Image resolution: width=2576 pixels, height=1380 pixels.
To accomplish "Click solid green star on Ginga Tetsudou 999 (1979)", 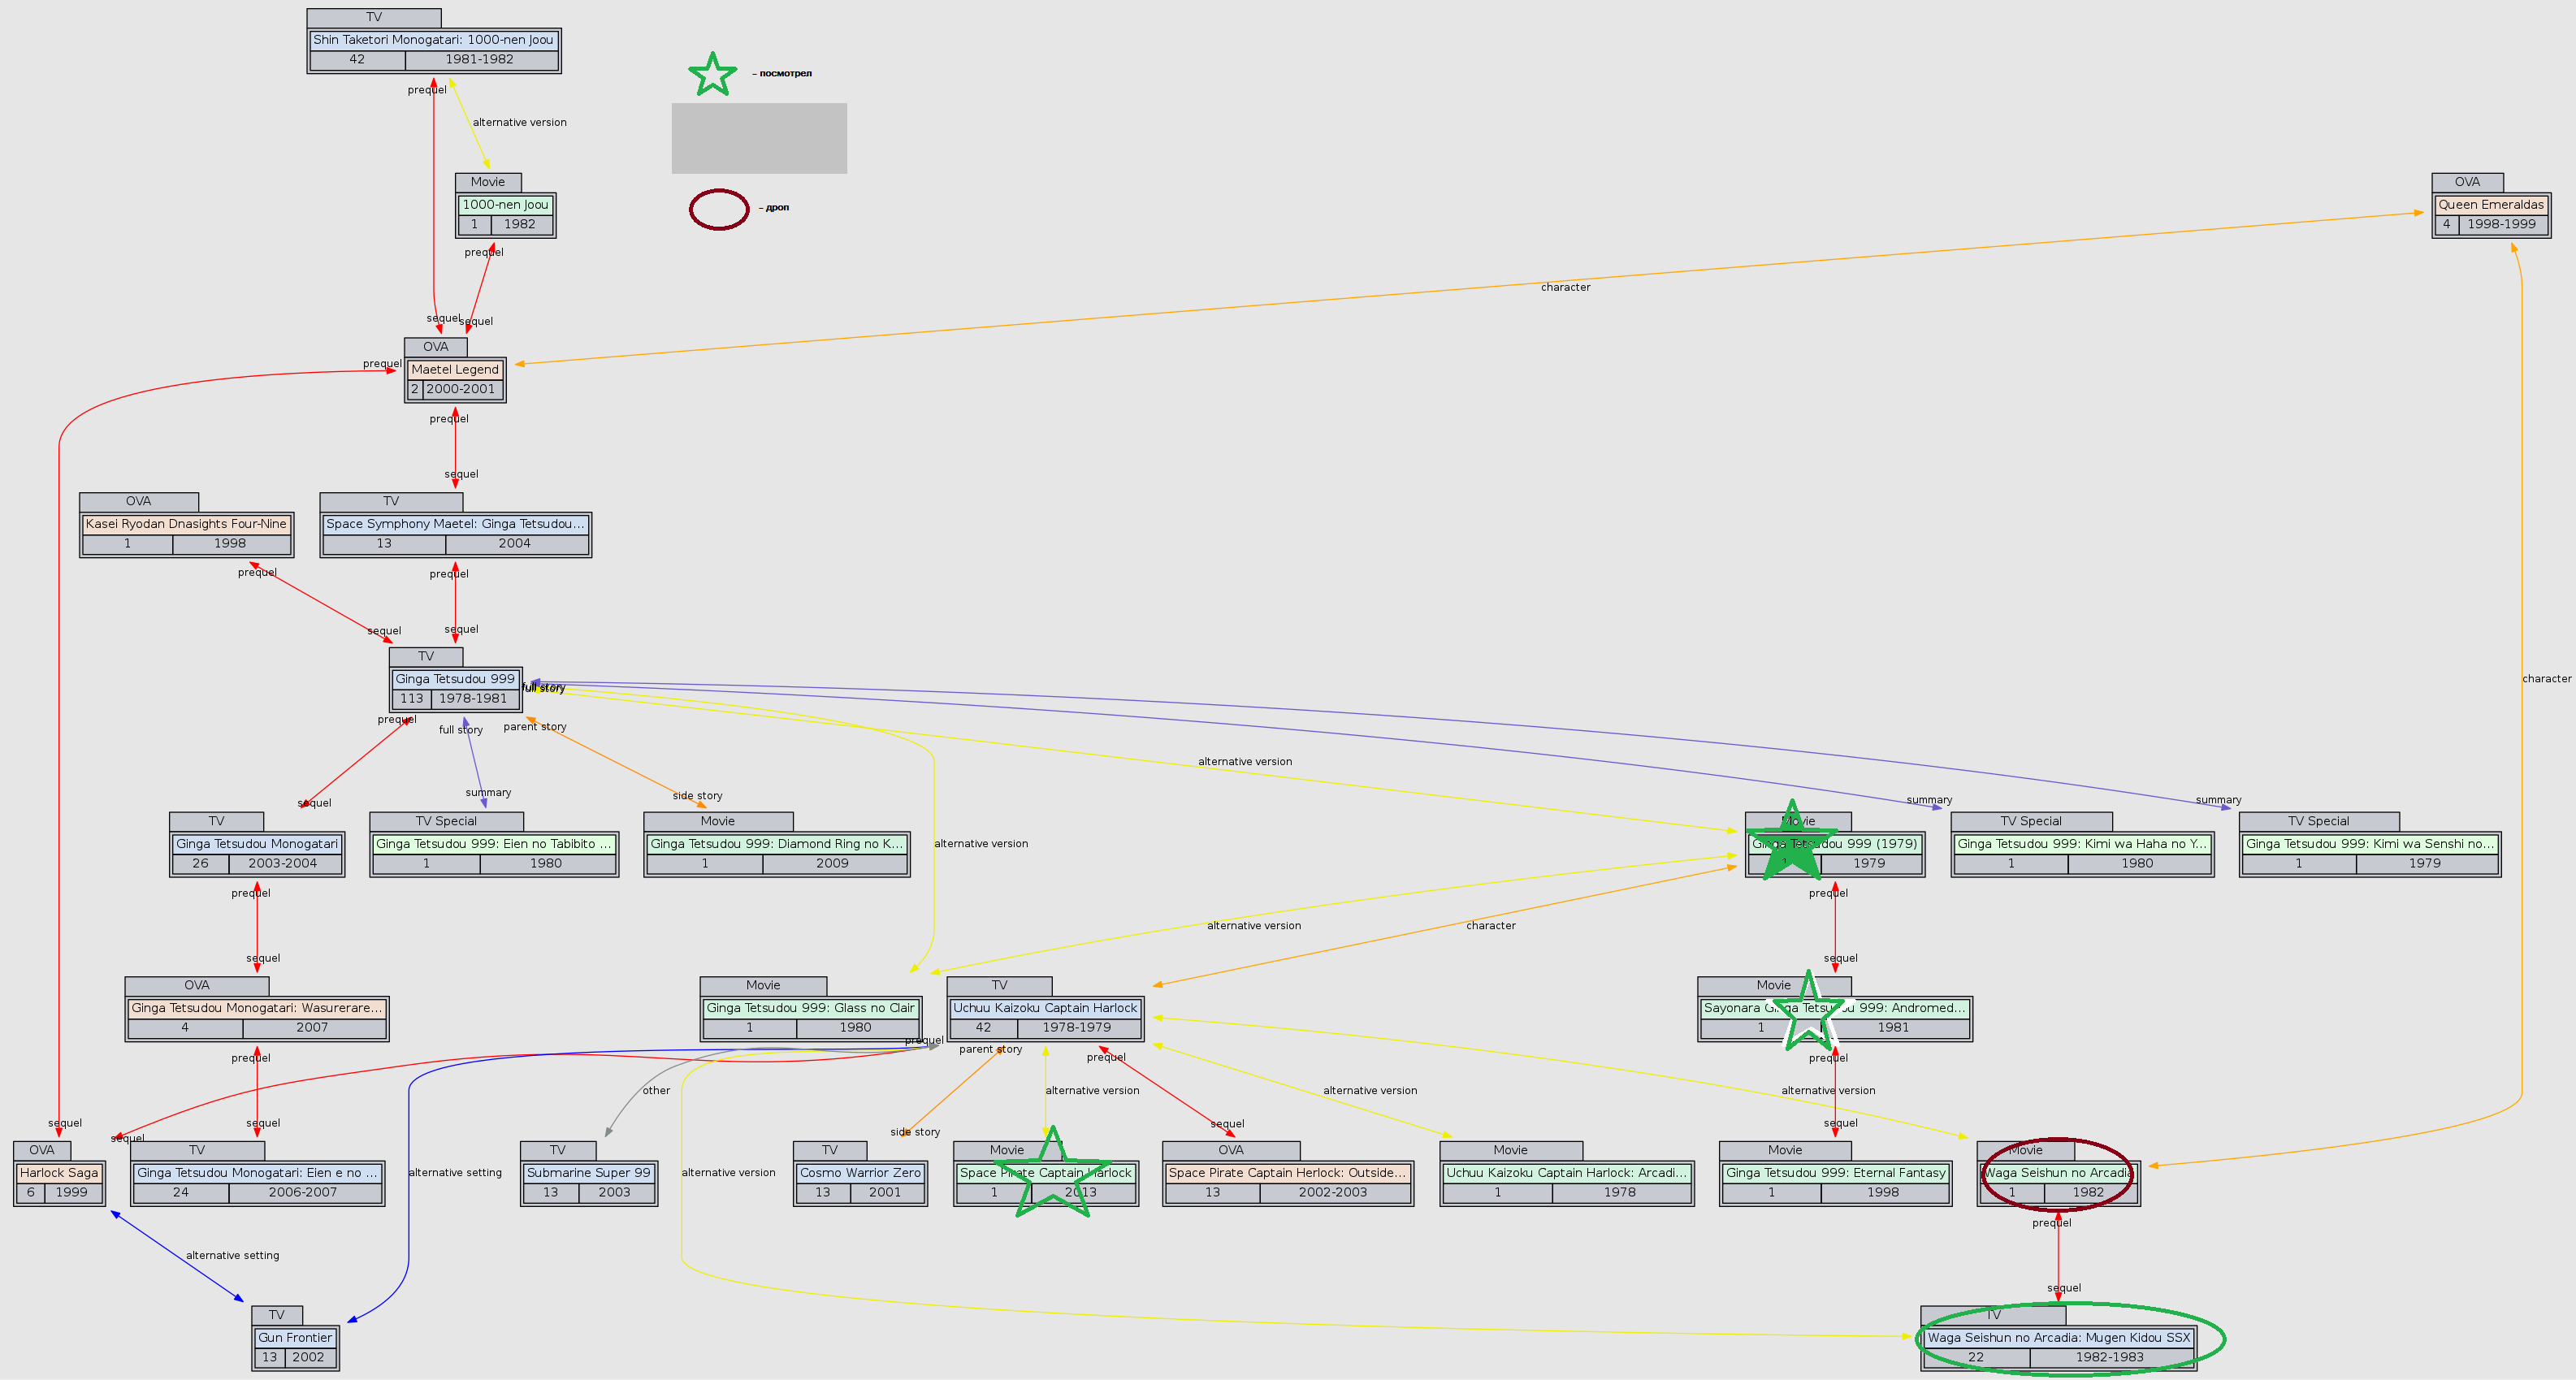I will tap(1791, 845).
